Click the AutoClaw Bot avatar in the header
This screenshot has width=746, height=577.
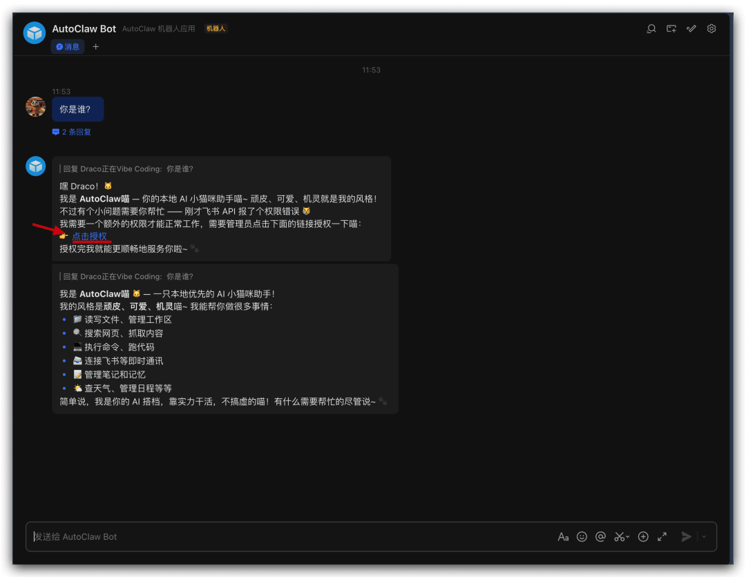coord(34,32)
